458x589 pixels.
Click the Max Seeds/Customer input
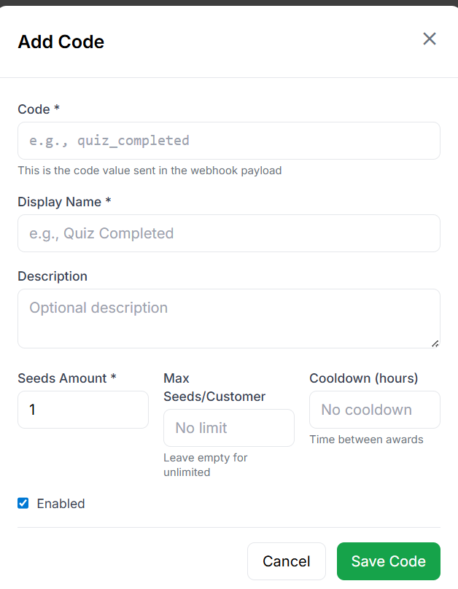click(x=228, y=428)
